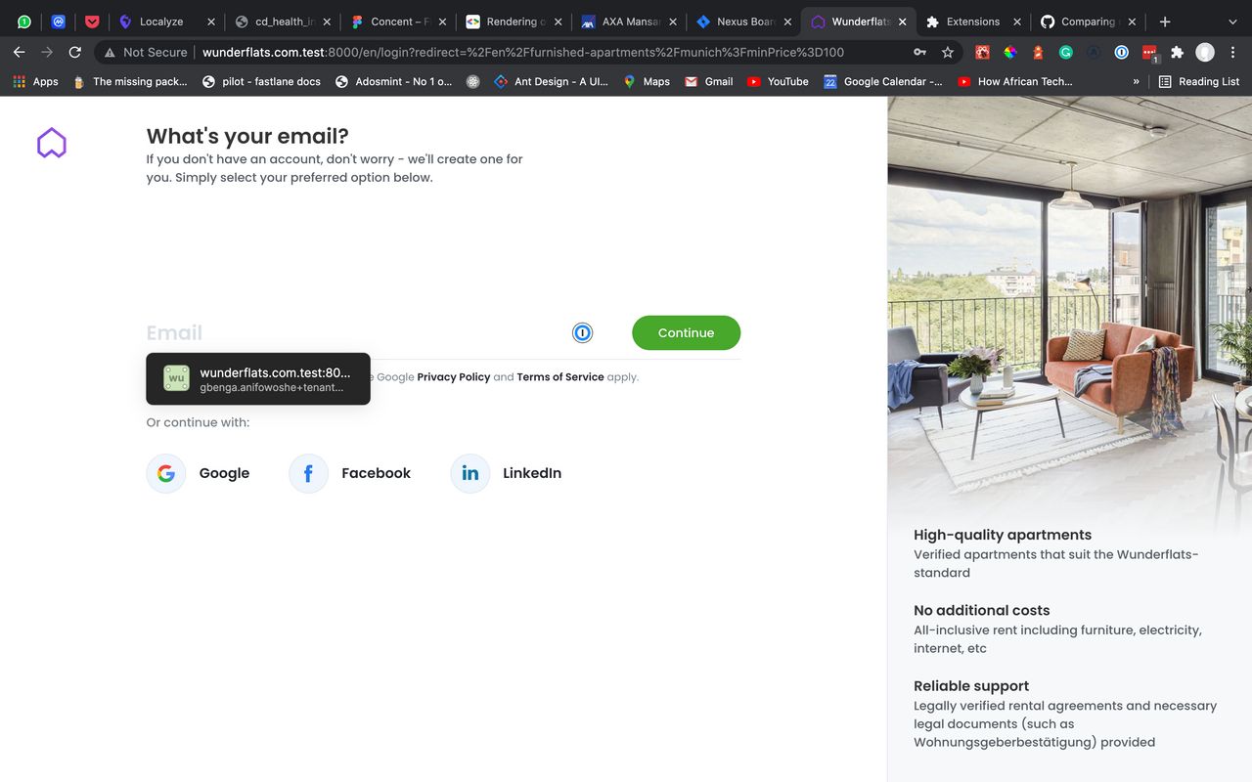Open the Terms of Service link

point(560,377)
